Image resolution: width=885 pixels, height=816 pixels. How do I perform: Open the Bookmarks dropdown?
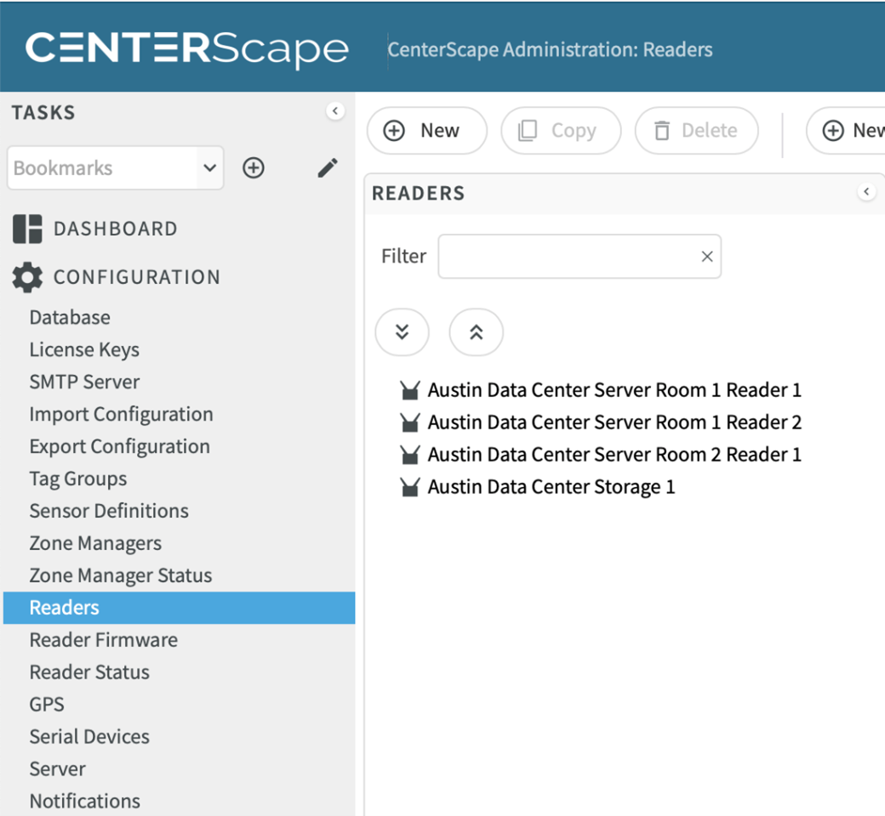[x=209, y=168]
